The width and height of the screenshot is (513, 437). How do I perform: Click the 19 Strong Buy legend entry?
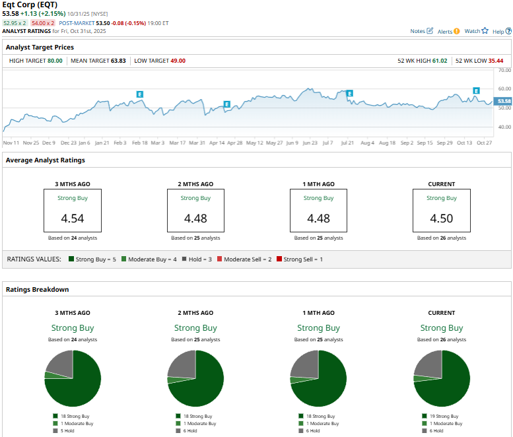pos(441,417)
